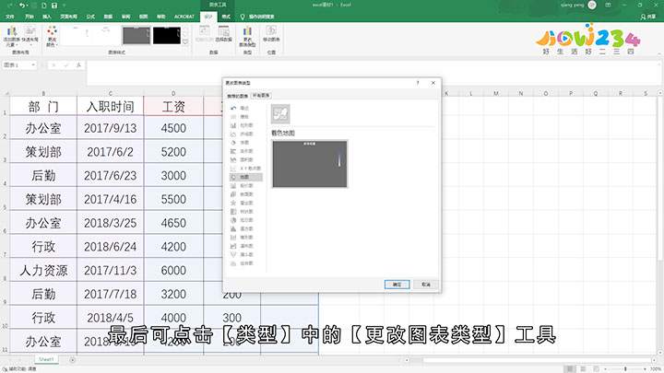Confirm dialog with OK button
The width and height of the screenshot is (664, 373).
(397, 285)
